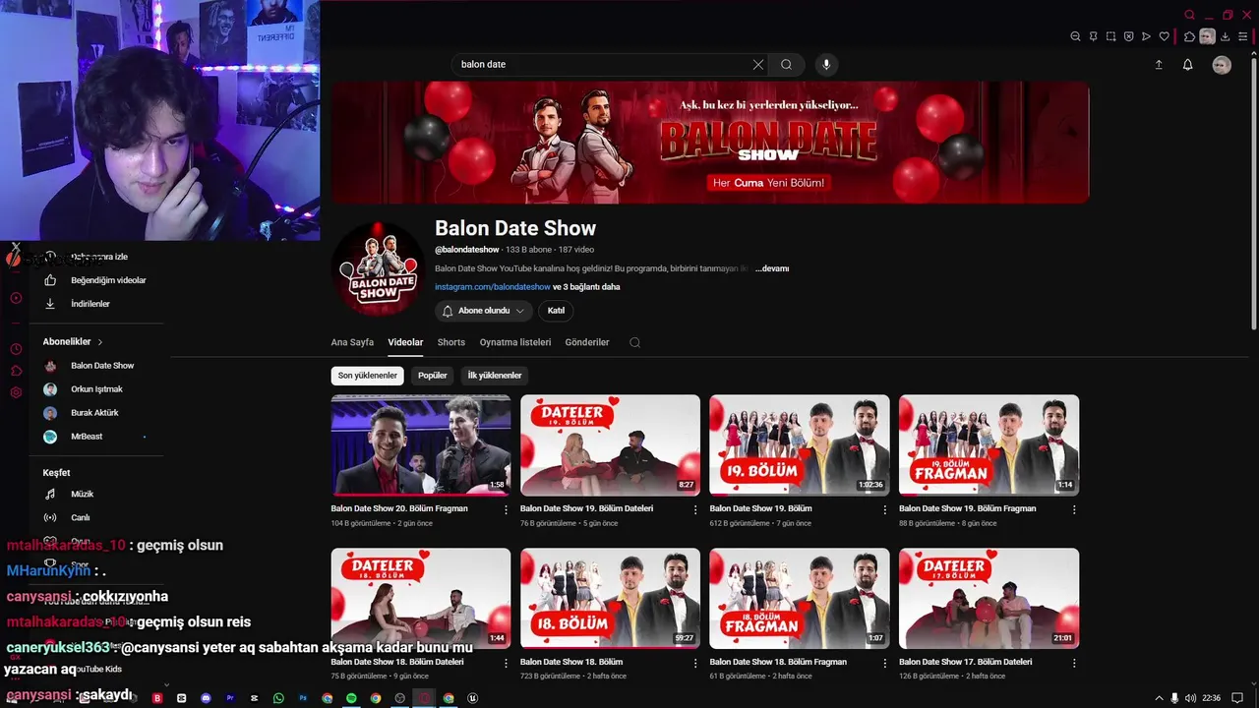Open the easy setup sliders icon
The height and width of the screenshot is (708, 1259).
1242,36
